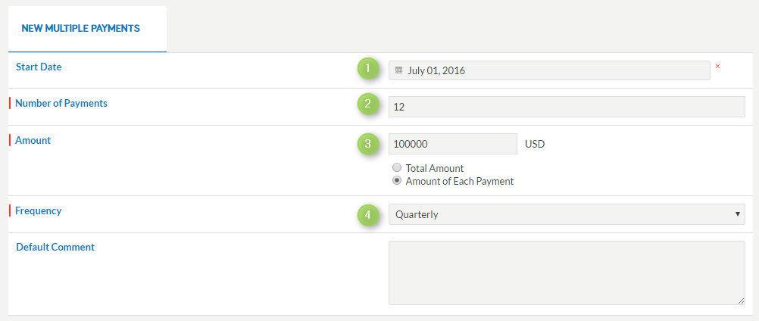Image resolution: width=759 pixels, height=321 pixels.
Task: Click green step marker number 1
Action: coord(368,68)
